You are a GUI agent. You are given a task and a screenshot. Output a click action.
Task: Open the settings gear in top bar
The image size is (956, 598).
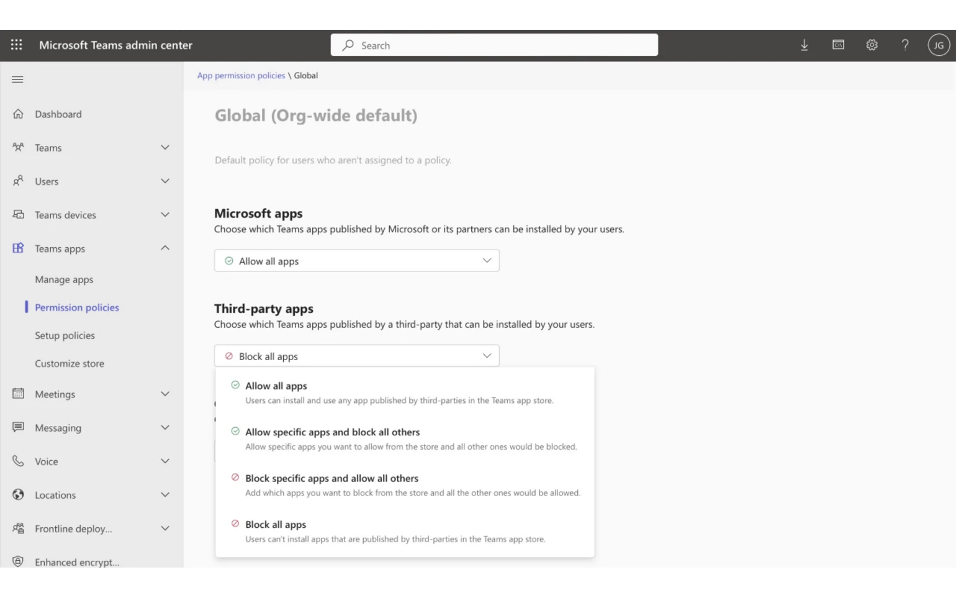872,45
